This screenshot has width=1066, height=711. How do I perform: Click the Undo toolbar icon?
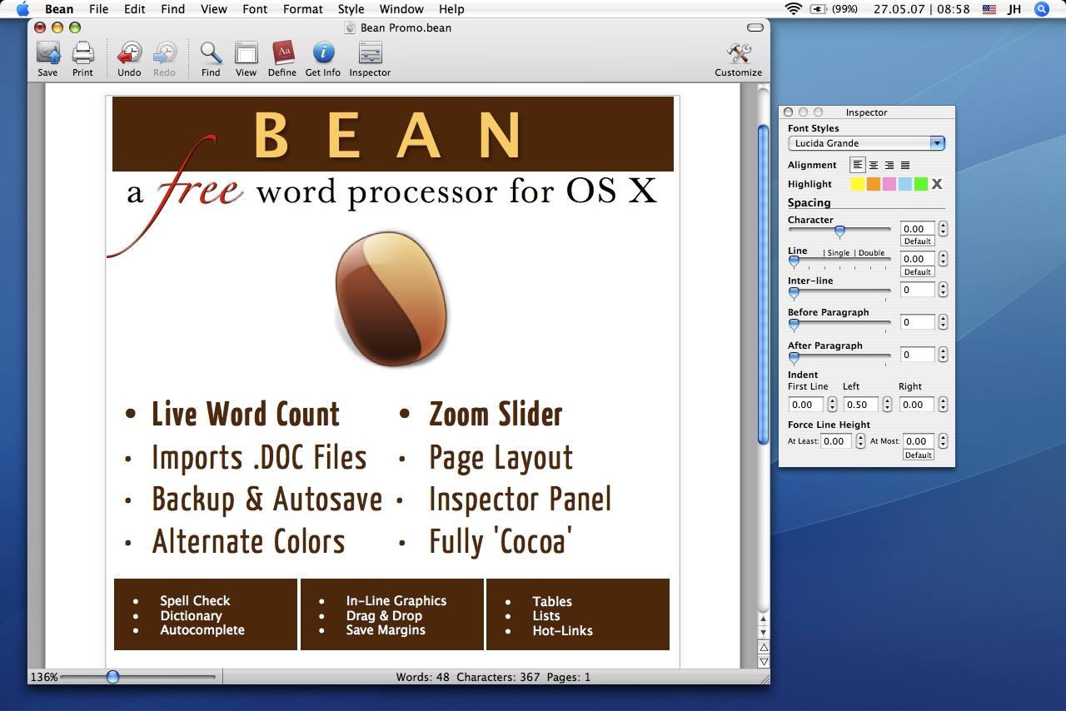click(129, 55)
